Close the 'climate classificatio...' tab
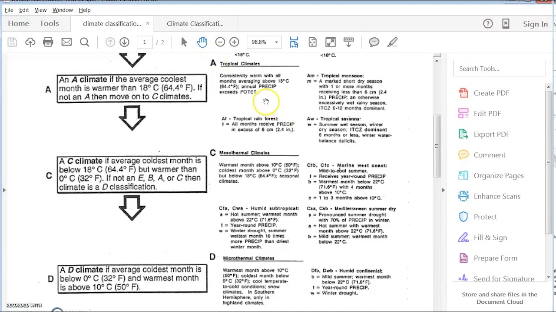 (x=148, y=23)
